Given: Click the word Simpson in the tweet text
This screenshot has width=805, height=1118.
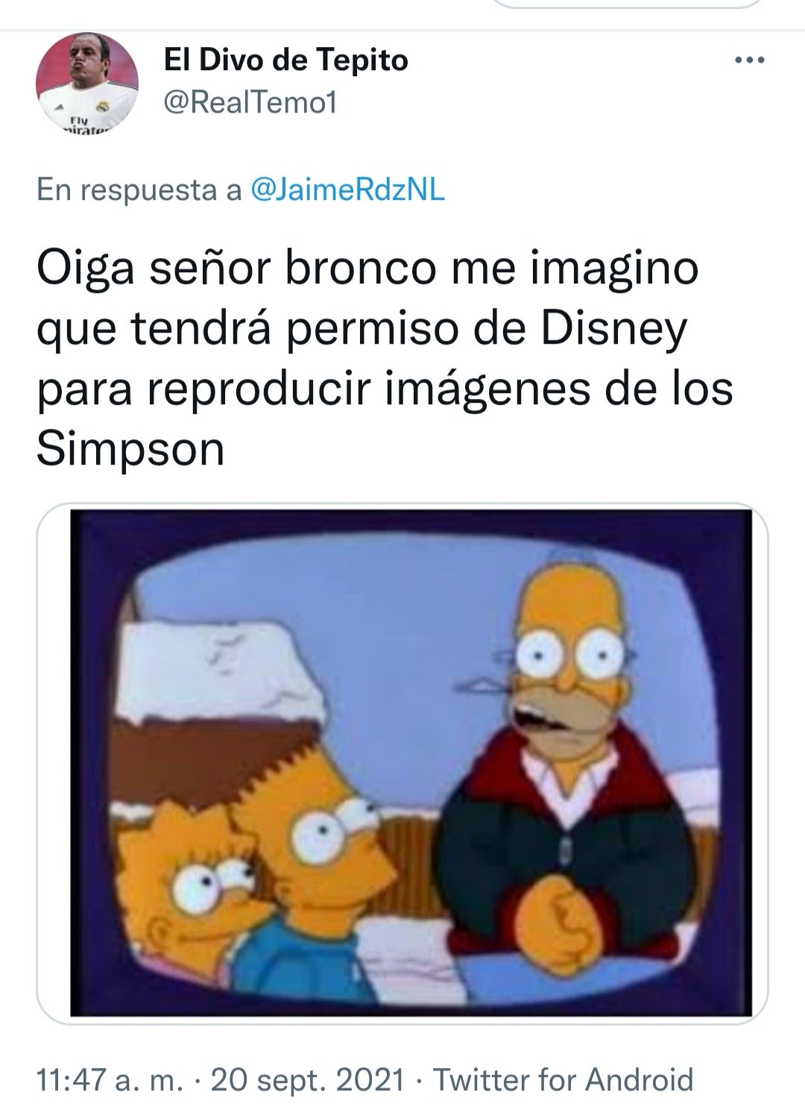Looking at the screenshot, I should [x=130, y=450].
